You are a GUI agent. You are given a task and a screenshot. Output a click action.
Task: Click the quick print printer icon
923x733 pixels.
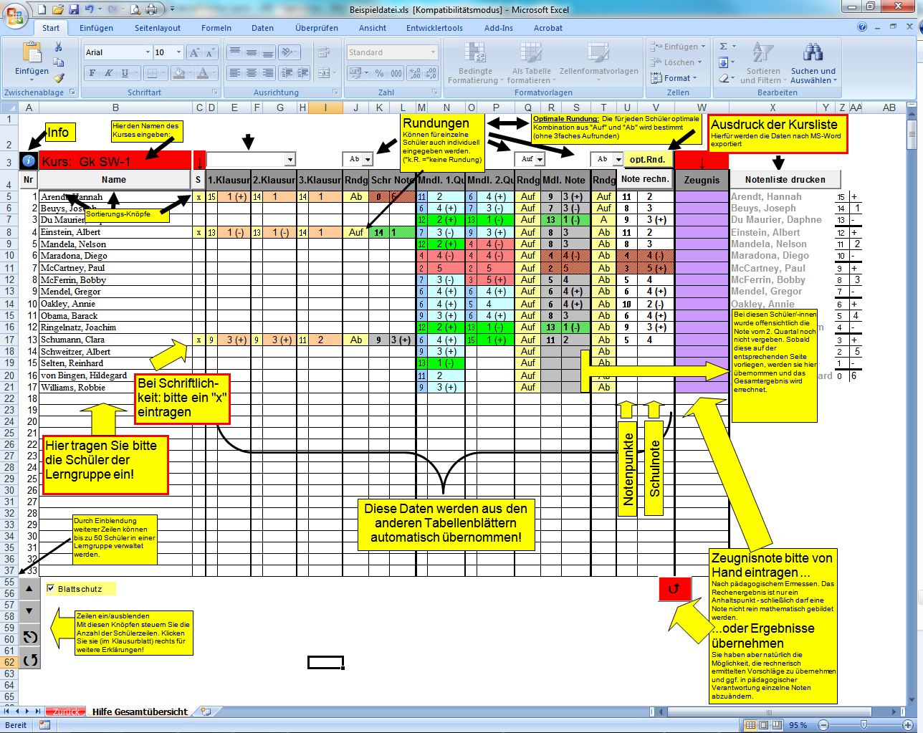152,10
